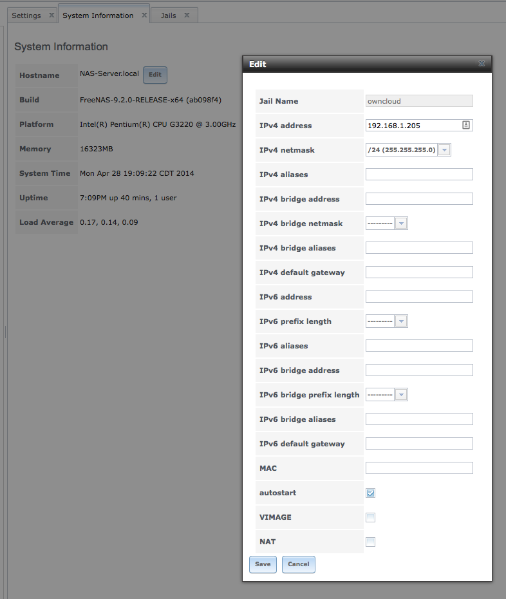Screen dimensions: 506x599
Task: Click the IPv4 default gateway field
Action: click(419, 272)
